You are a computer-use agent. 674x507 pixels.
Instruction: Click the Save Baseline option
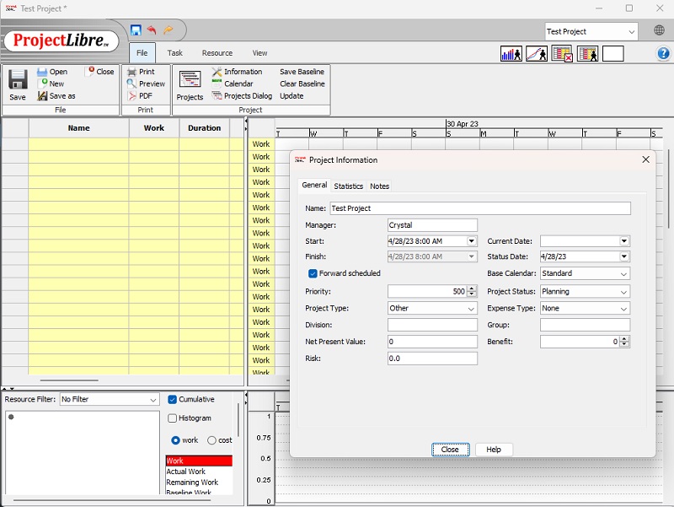(301, 71)
